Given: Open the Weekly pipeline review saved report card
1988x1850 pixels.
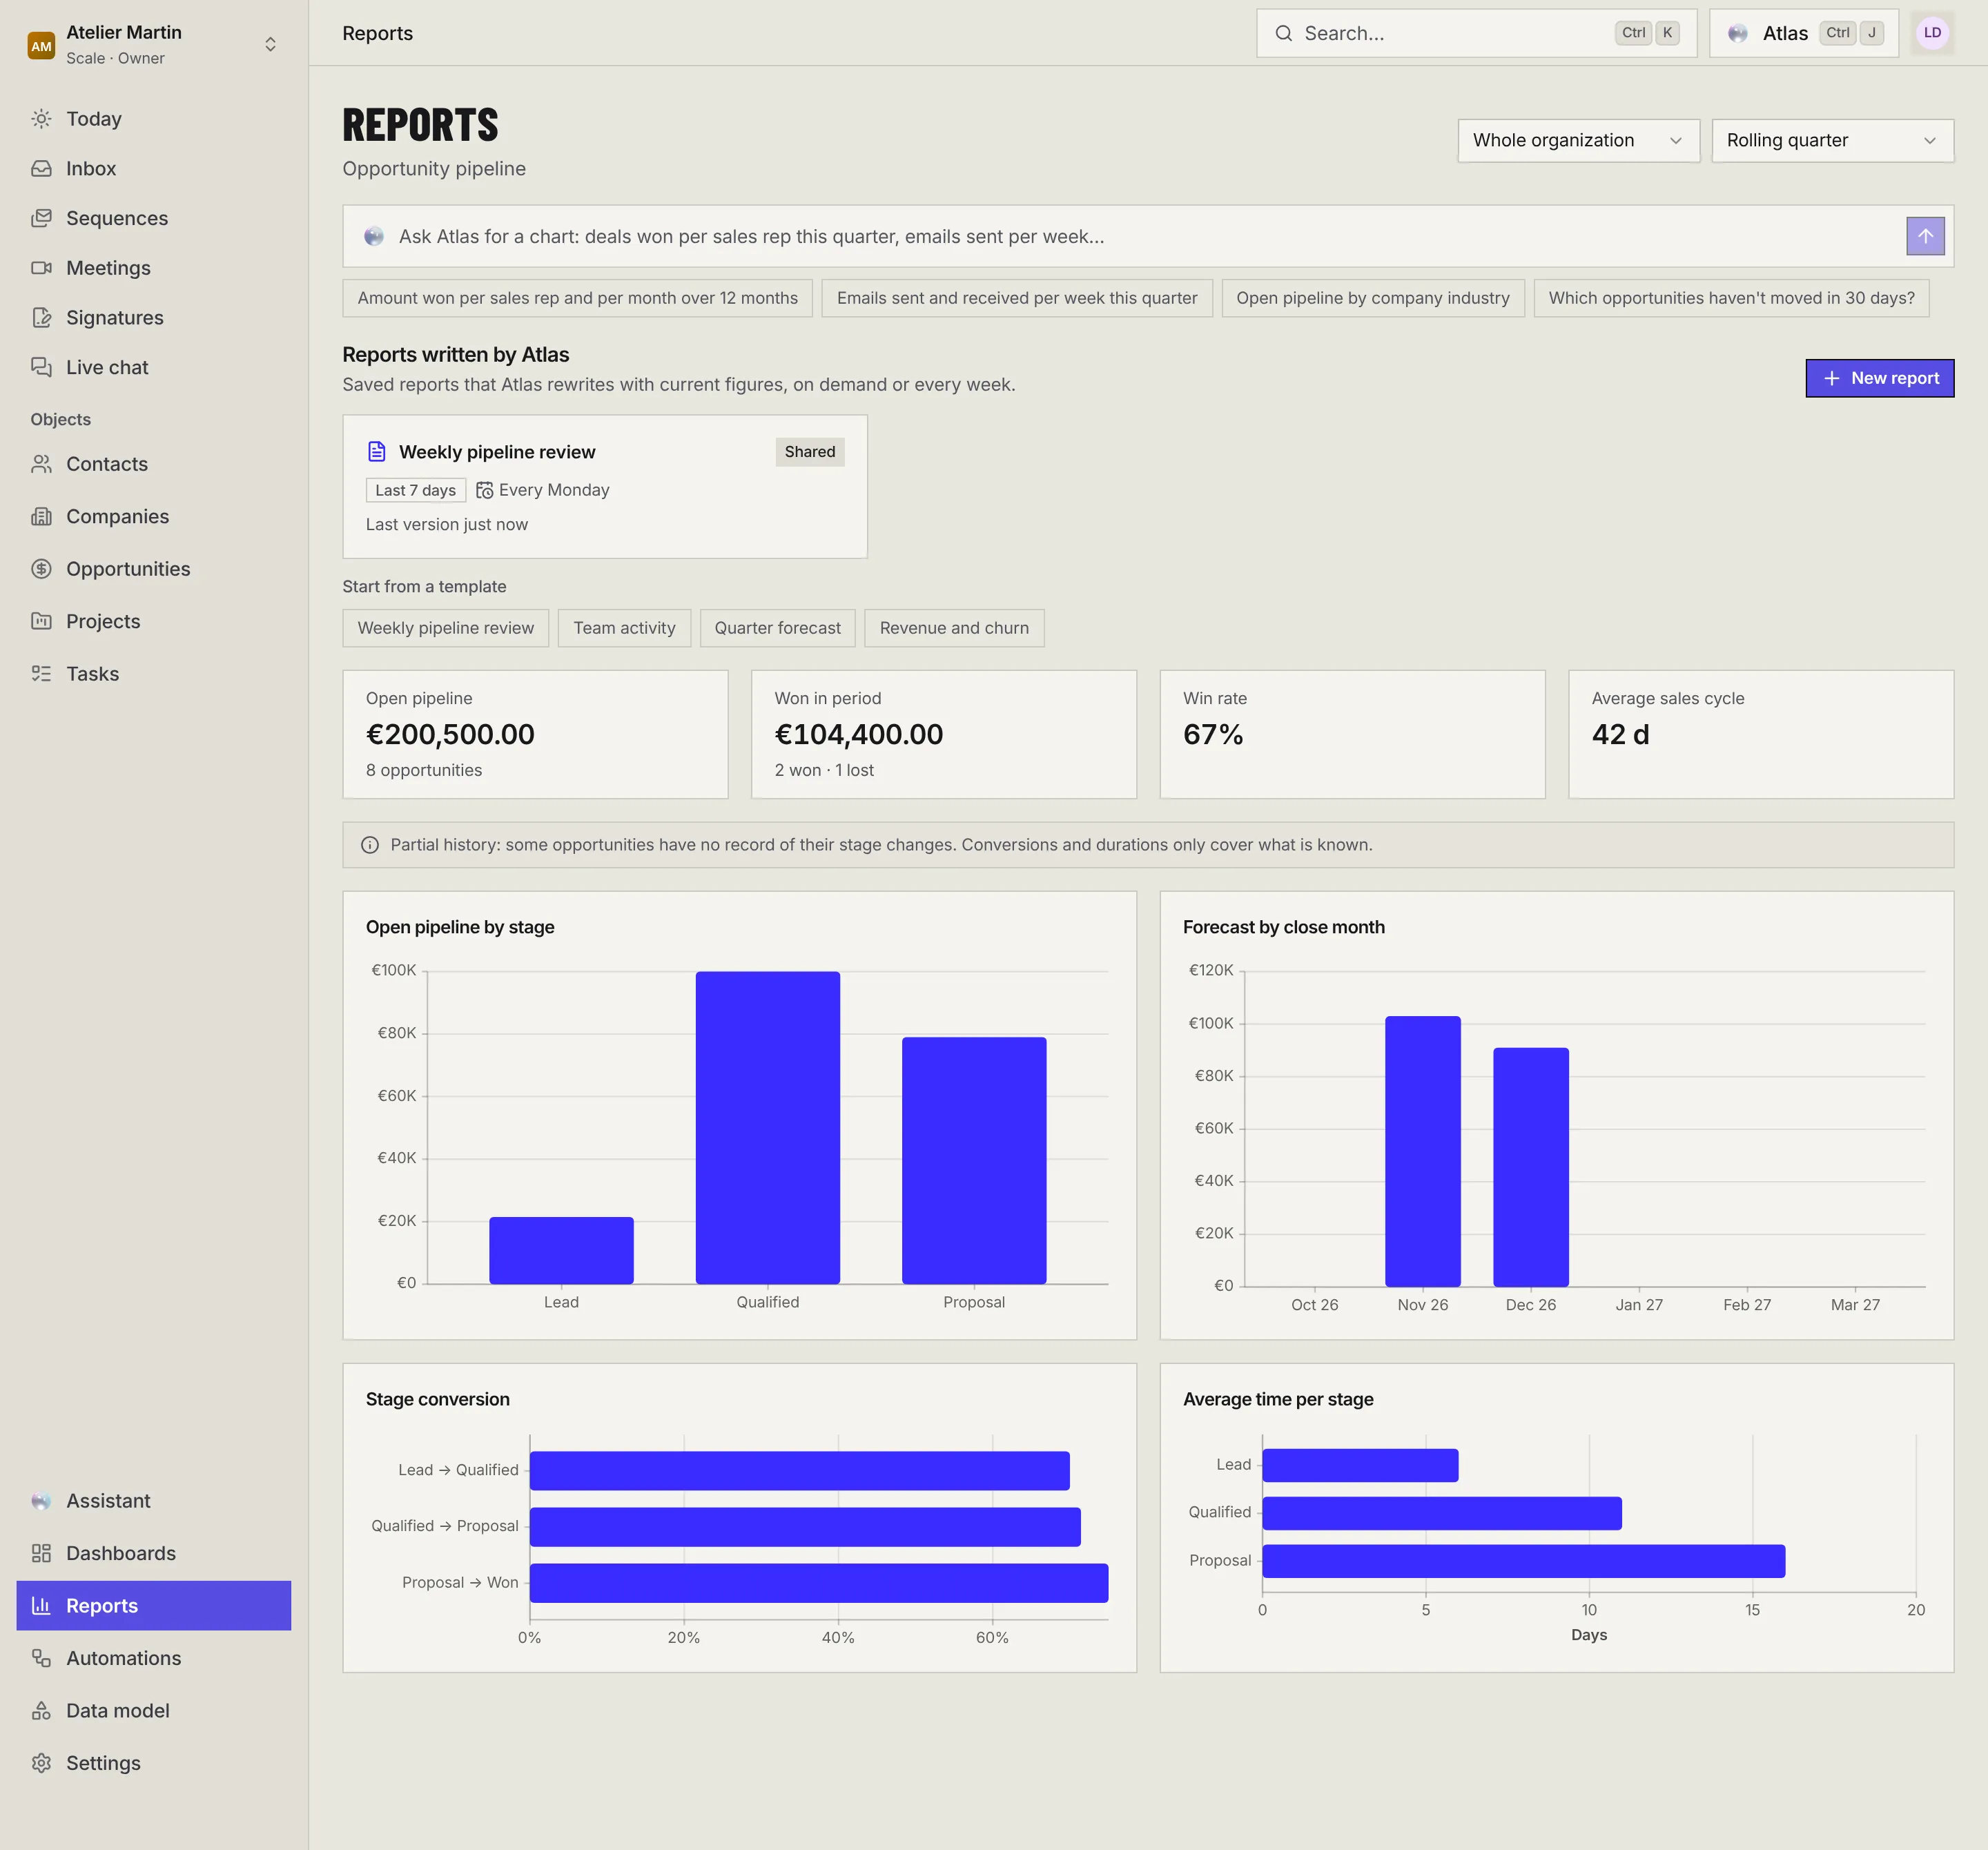Looking at the screenshot, I should tap(605, 487).
